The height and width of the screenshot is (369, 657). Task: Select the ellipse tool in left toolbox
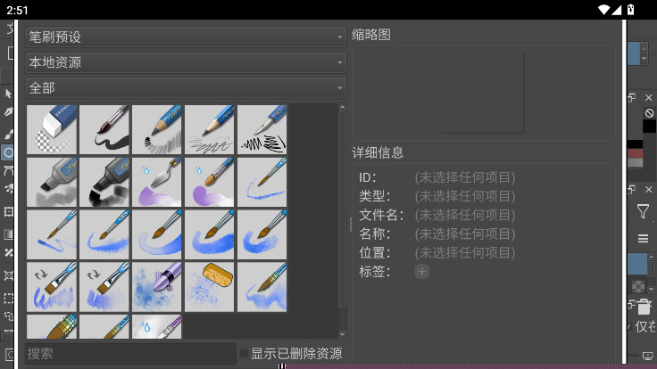point(9,152)
